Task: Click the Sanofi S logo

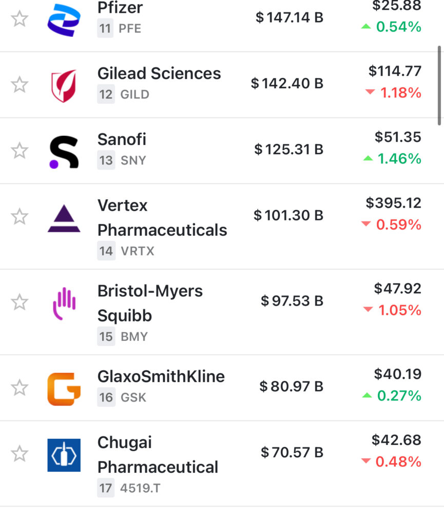Action: pyautogui.click(x=64, y=152)
